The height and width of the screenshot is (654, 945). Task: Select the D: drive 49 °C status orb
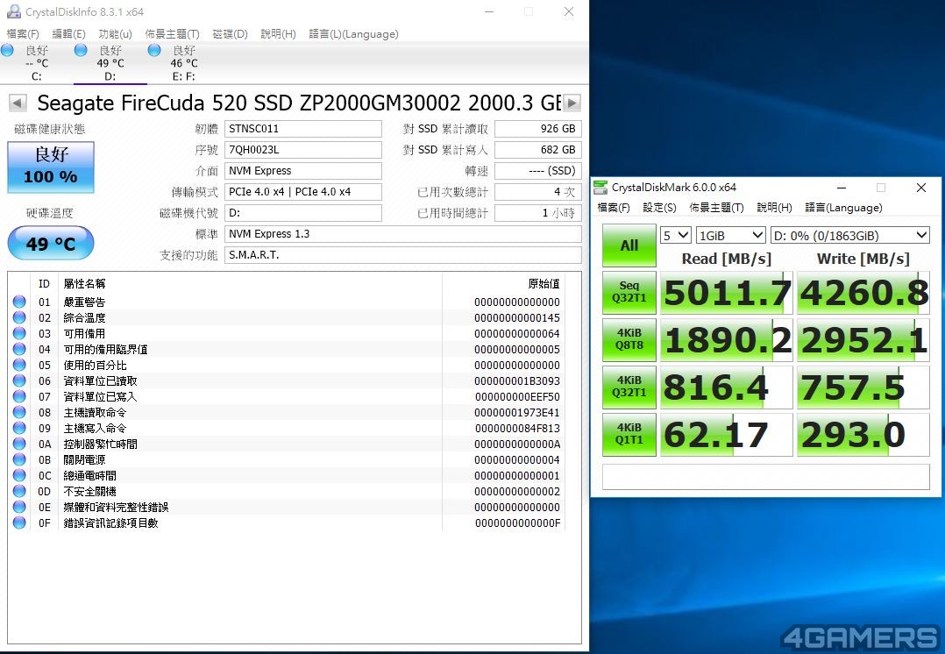point(81,51)
